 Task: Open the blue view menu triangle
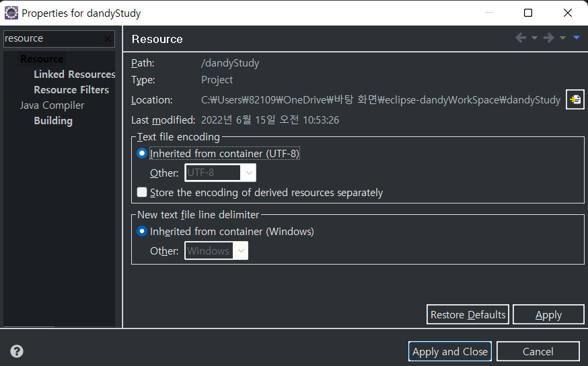(x=577, y=38)
